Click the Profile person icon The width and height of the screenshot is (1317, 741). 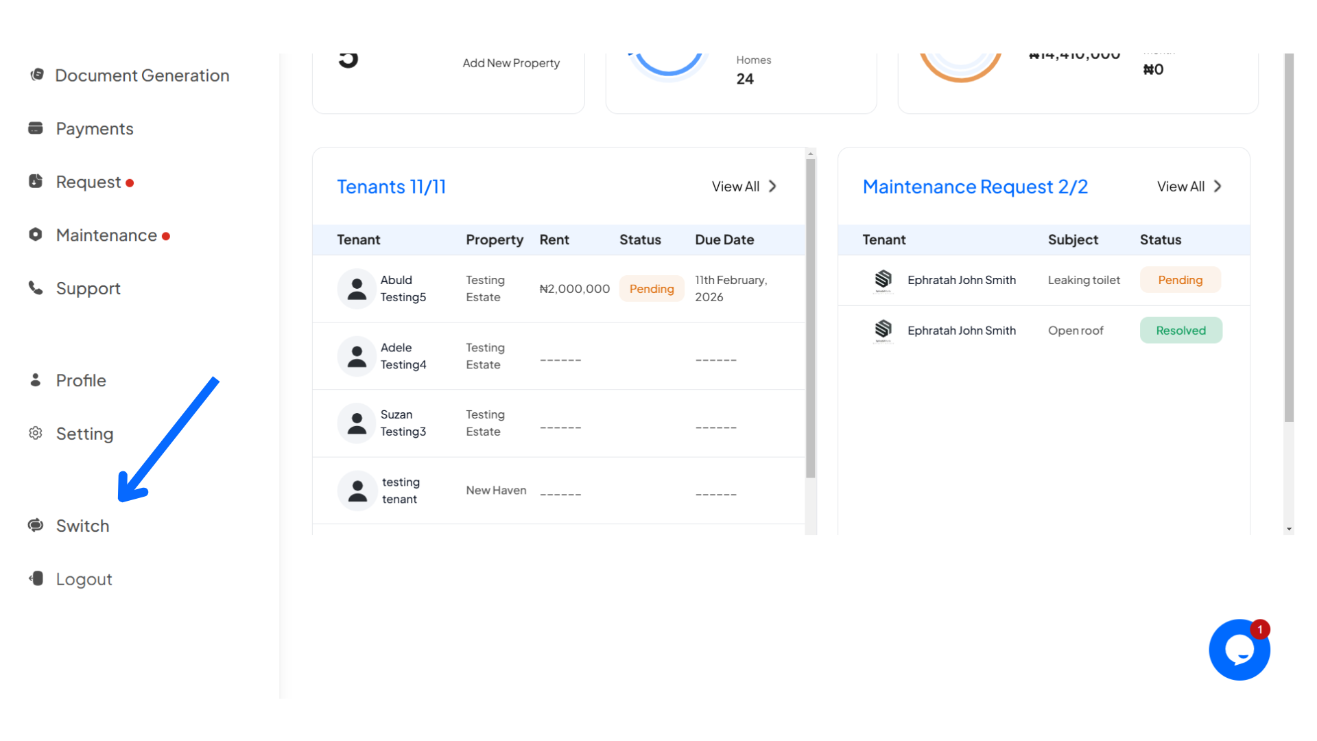click(x=36, y=380)
